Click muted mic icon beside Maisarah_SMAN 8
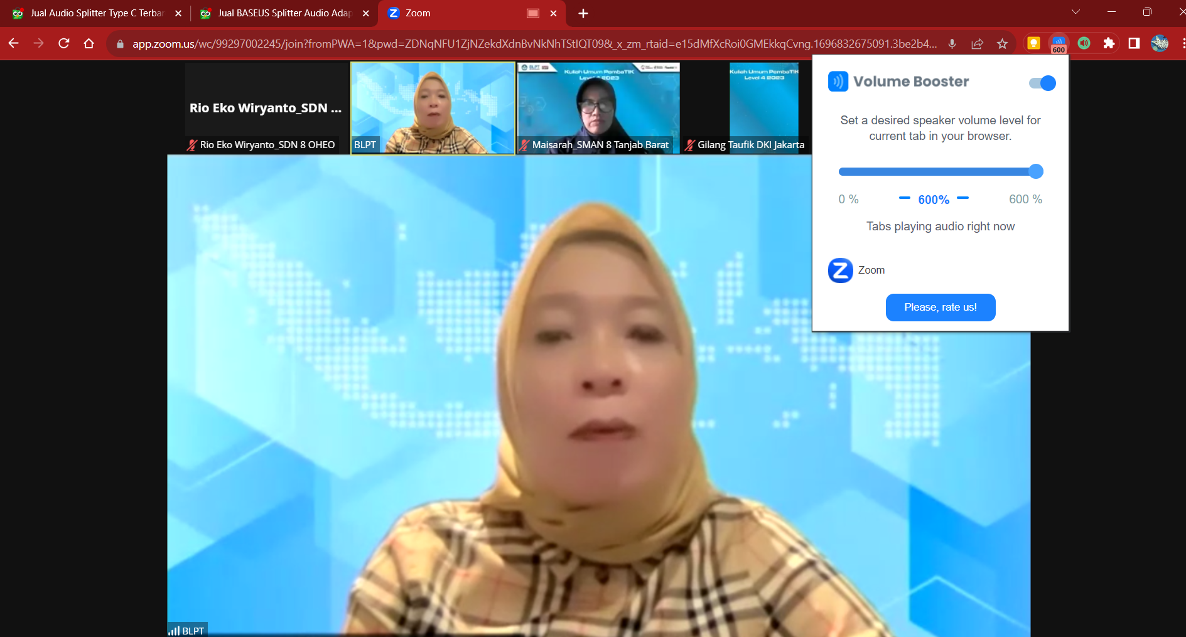This screenshot has width=1186, height=637. tap(524, 145)
